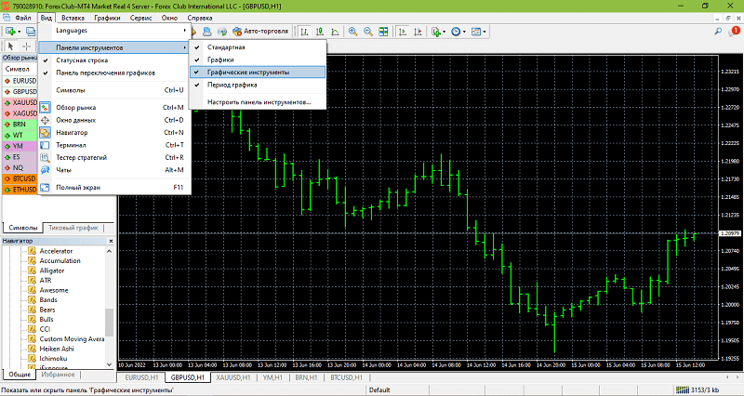The height and width of the screenshot is (396, 744).
Task: Click the Auto-trading button (Авто-торговля)
Action: (x=260, y=32)
